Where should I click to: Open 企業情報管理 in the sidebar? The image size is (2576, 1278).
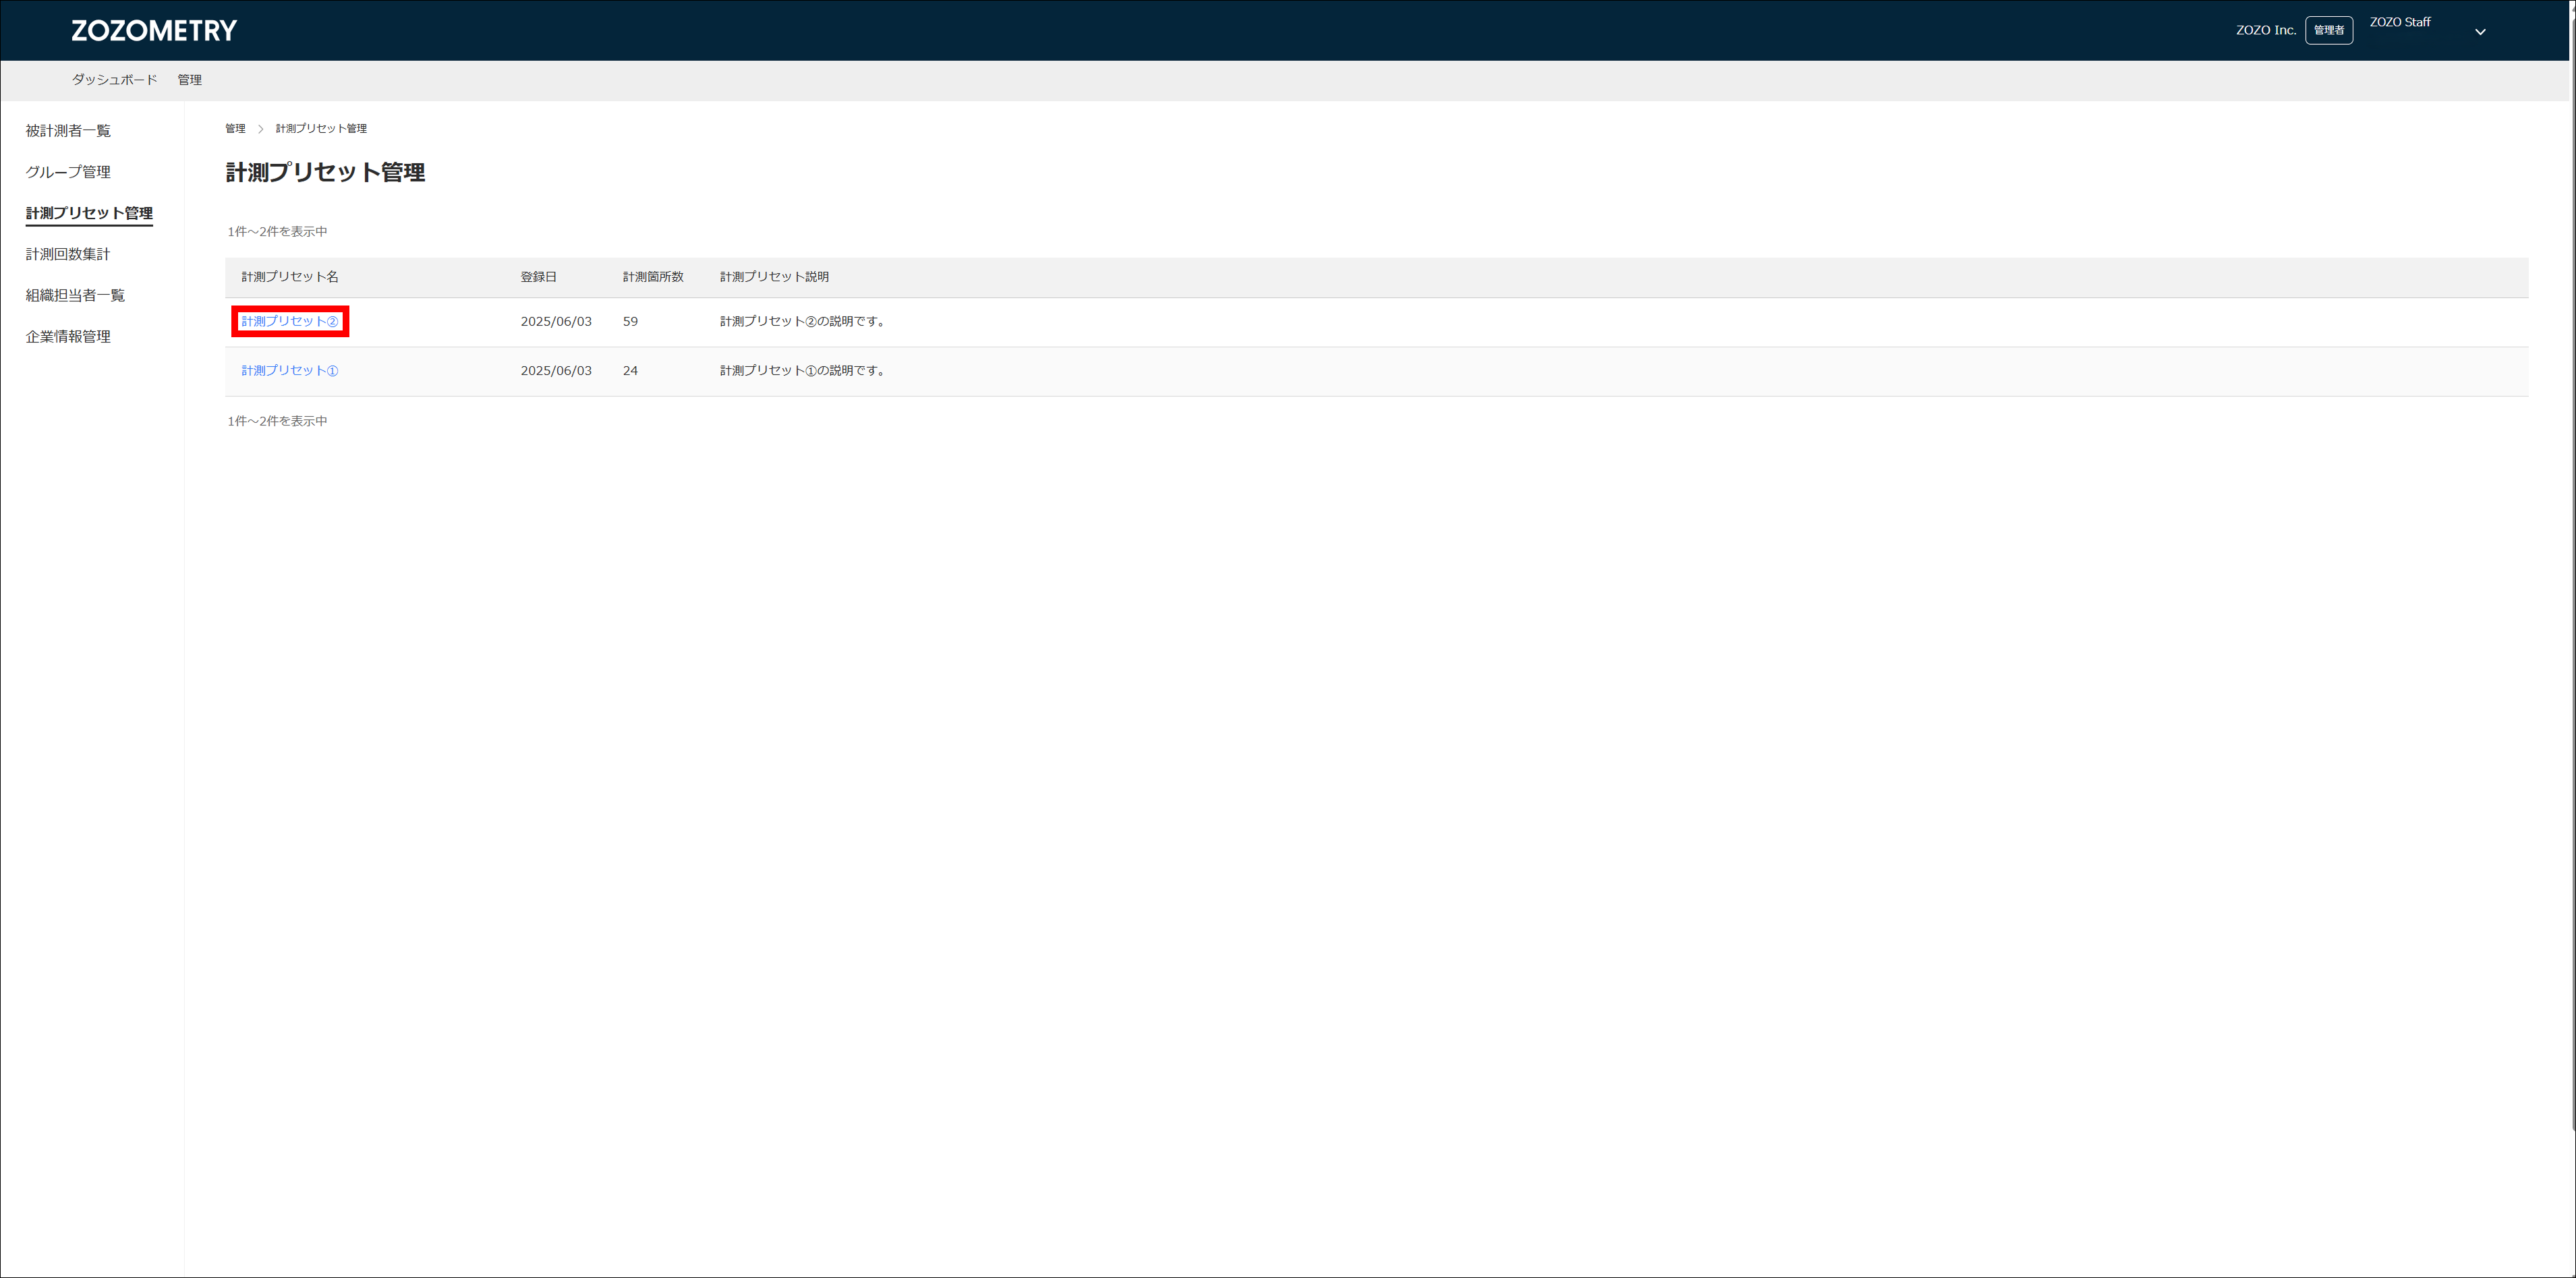68,337
